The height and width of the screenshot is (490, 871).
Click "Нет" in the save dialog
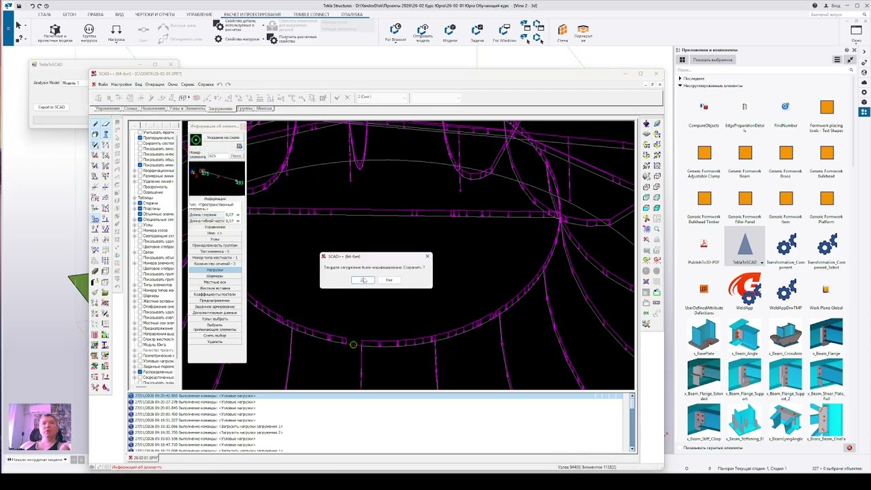389,280
